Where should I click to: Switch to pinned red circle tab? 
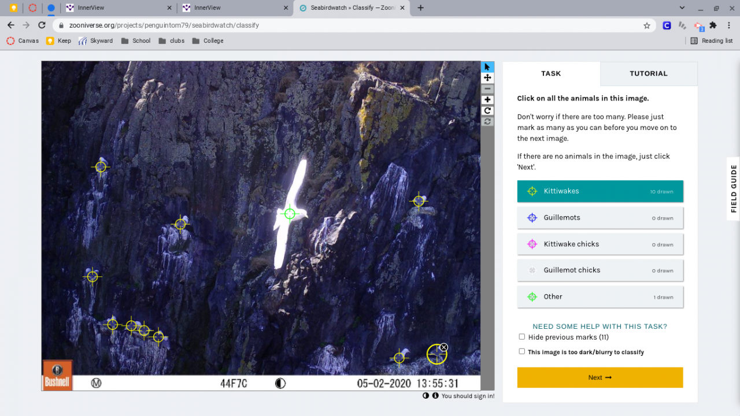tap(32, 8)
